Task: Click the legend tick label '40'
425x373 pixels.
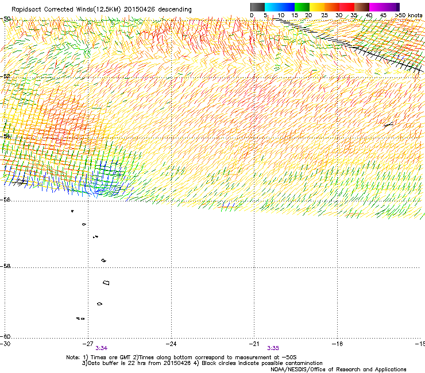Action: (369, 15)
